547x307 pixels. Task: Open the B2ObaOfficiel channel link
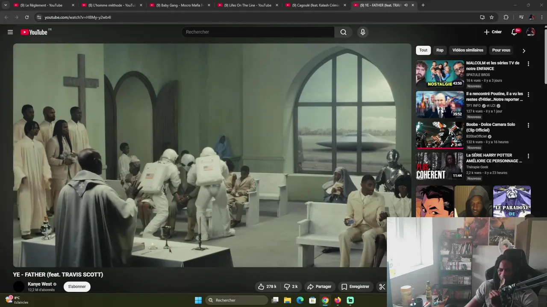[x=476, y=136]
